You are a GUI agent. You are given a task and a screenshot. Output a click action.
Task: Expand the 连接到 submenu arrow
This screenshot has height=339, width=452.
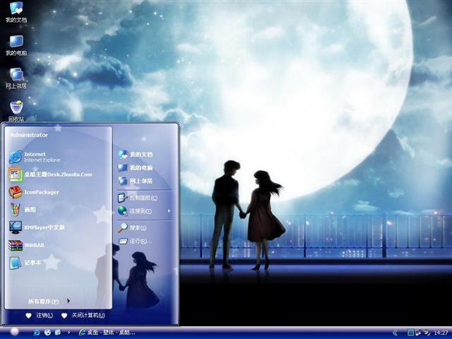coord(169,211)
